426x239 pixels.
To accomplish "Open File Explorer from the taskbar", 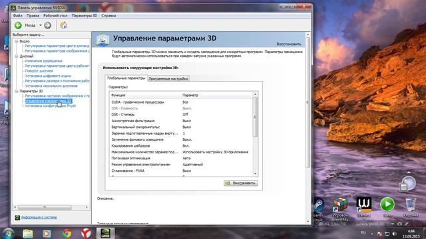I will [x=28, y=233].
